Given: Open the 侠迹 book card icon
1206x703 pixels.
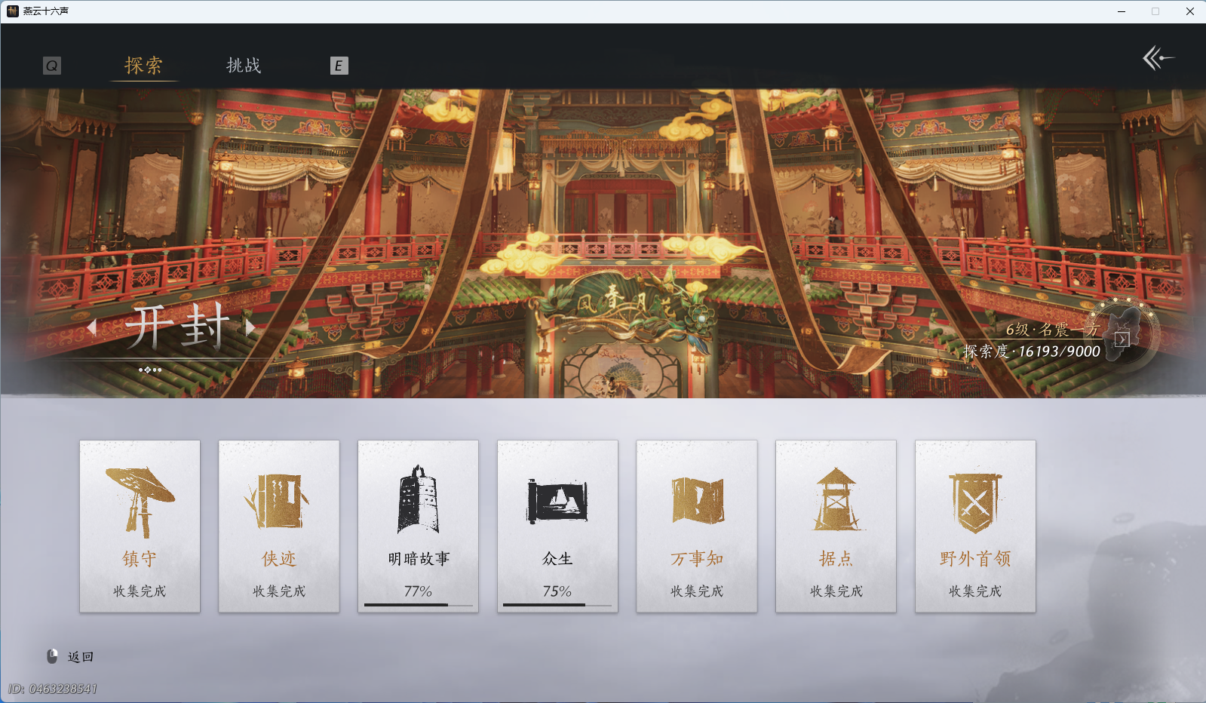Looking at the screenshot, I should [x=278, y=501].
